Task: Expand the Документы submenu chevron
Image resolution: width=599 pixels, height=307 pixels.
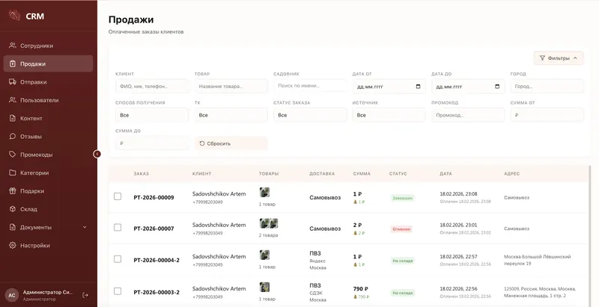Action: (85, 227)
